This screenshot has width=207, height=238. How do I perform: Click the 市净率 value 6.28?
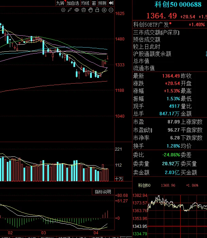pos(175,138)
